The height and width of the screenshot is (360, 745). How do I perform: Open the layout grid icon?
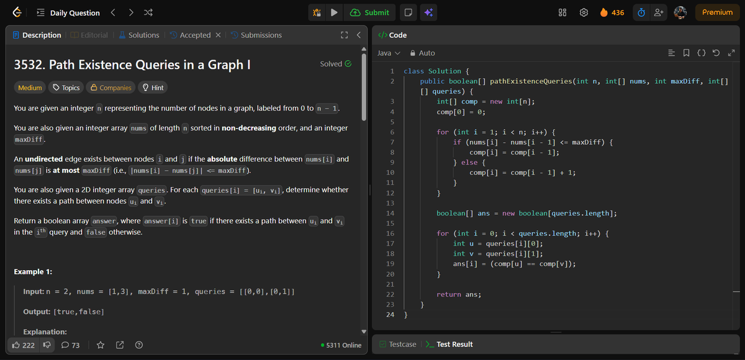pos(563,12)
